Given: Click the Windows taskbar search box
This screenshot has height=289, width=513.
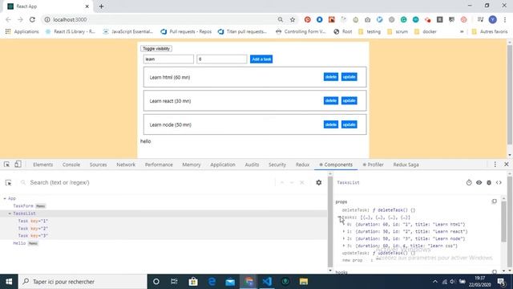Looking at the screenshot, I should pos(83,282).
